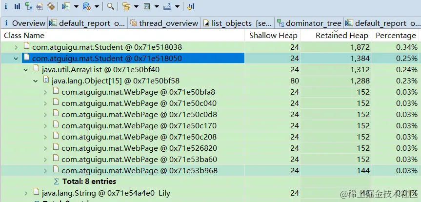Click the object icon of WebPage @ 0x71e50c208
This screenshot has width=421, height=202.
[x=56, y=136]
